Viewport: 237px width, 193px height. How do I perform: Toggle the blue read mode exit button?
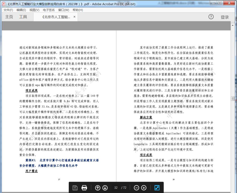[x=157, y=188]
